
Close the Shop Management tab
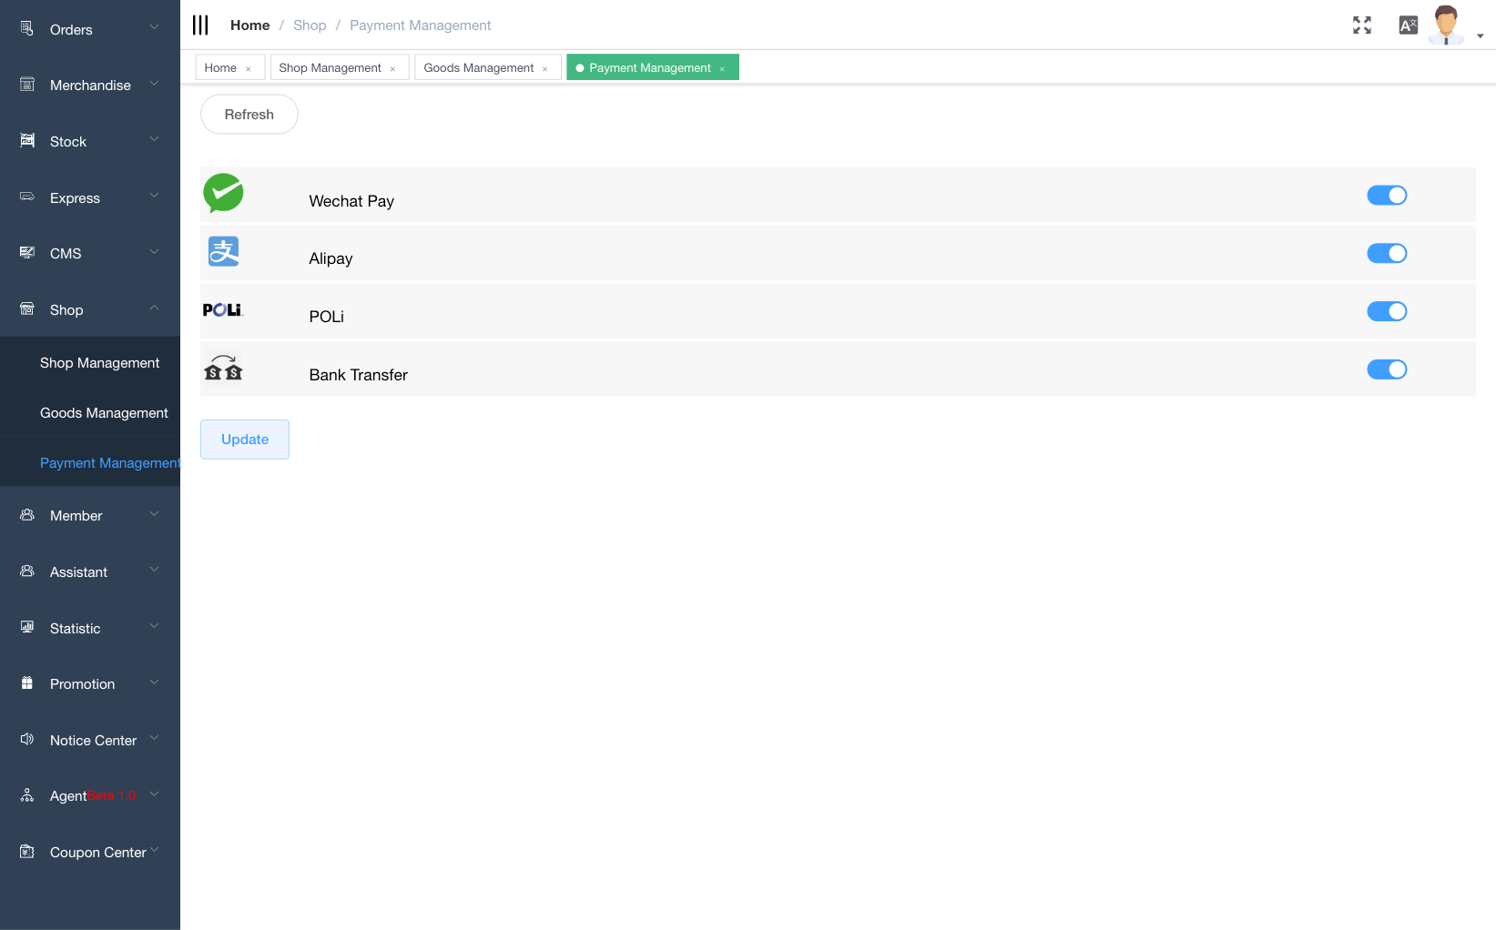(x=392, y=69)
